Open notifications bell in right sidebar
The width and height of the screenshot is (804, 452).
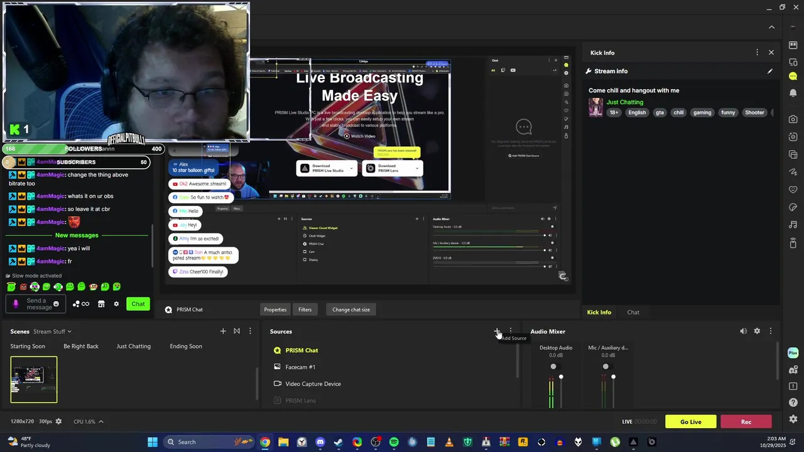[x=793, y=93]
